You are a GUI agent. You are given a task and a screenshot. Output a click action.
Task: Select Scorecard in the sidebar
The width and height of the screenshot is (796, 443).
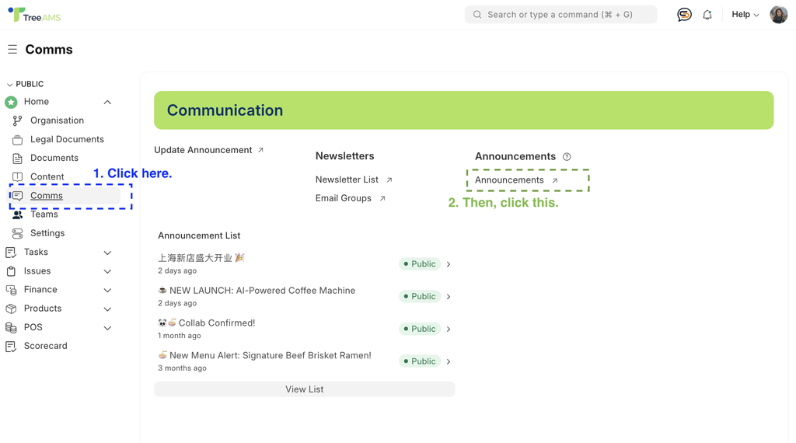point(45,346)
